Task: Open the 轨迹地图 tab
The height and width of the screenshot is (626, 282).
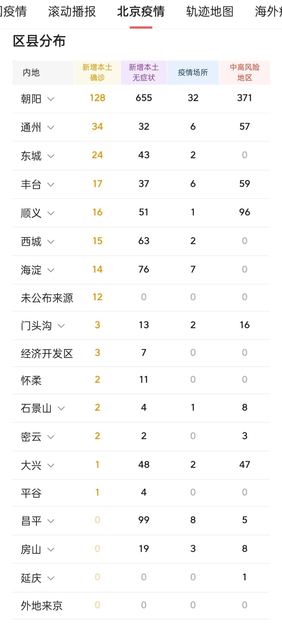Action: [x=210, y=12]
